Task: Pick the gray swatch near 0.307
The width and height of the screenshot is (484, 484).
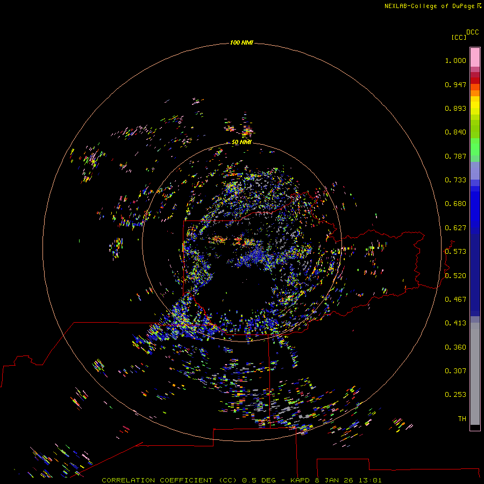Action: point(475,374)
